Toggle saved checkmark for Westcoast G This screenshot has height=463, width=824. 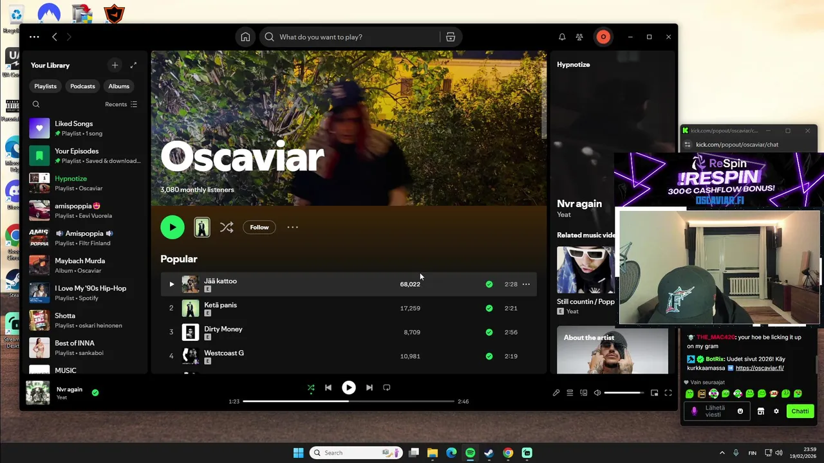tap(489, 356)
